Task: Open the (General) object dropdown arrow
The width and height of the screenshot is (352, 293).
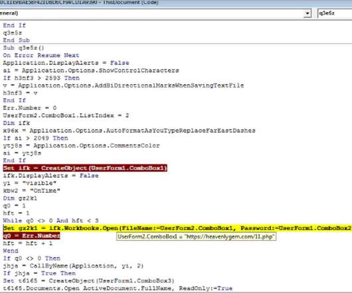Action: 307,13
